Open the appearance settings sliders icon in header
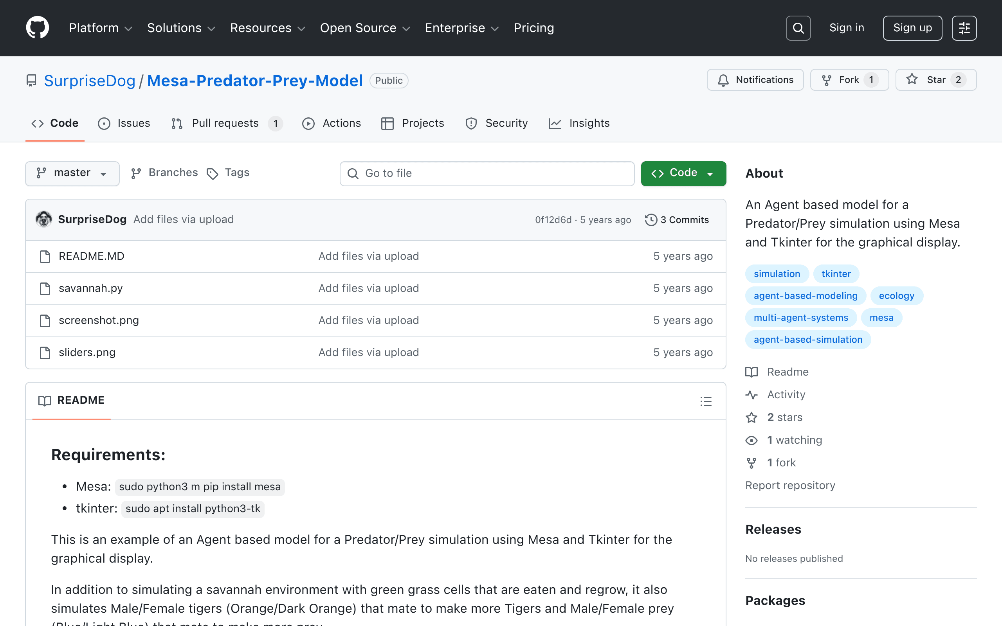1002x626 pixels. 964,28
